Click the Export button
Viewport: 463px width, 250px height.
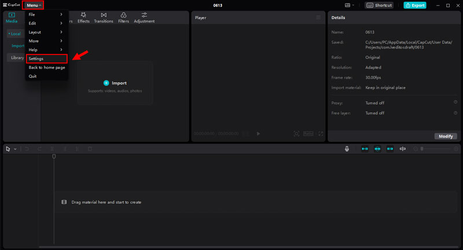point(415,5)
